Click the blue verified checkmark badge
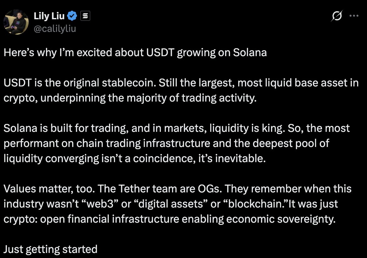Viewport: 367px width, 258px height. (73, 16)
